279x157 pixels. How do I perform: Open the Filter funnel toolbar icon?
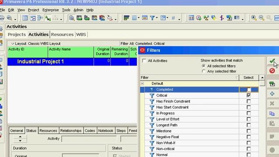(x=152, y=18)
